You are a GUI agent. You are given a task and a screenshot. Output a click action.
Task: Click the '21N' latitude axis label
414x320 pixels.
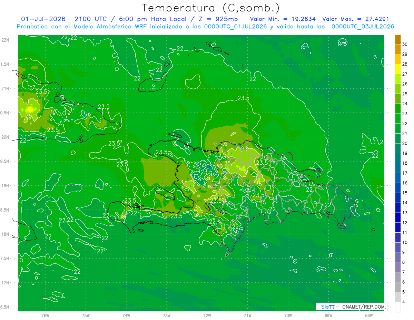[x=6, y=88]
